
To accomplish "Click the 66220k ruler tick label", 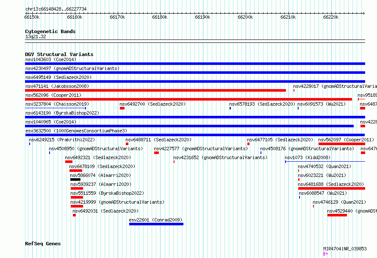I will point(331,17).
